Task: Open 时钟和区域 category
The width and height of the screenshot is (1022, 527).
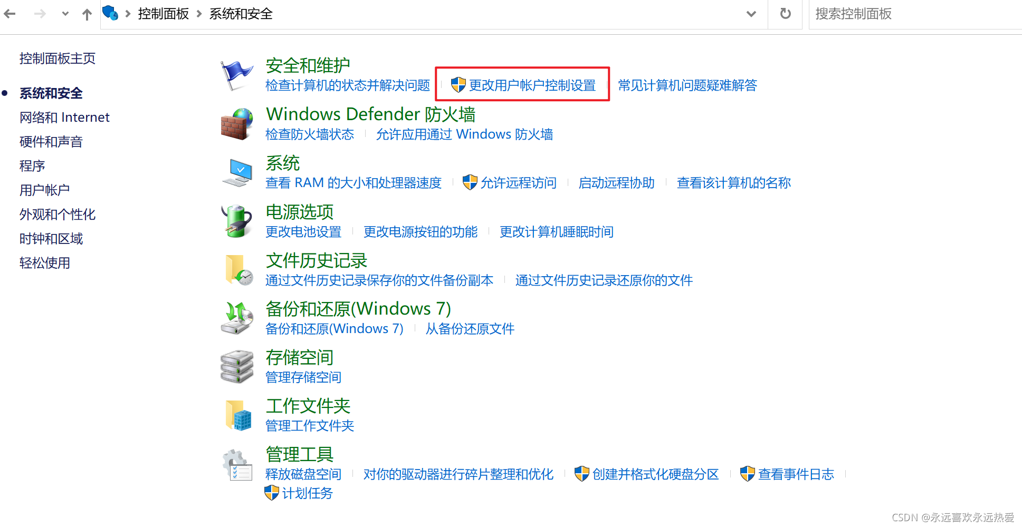Action: tap(51, 238)
